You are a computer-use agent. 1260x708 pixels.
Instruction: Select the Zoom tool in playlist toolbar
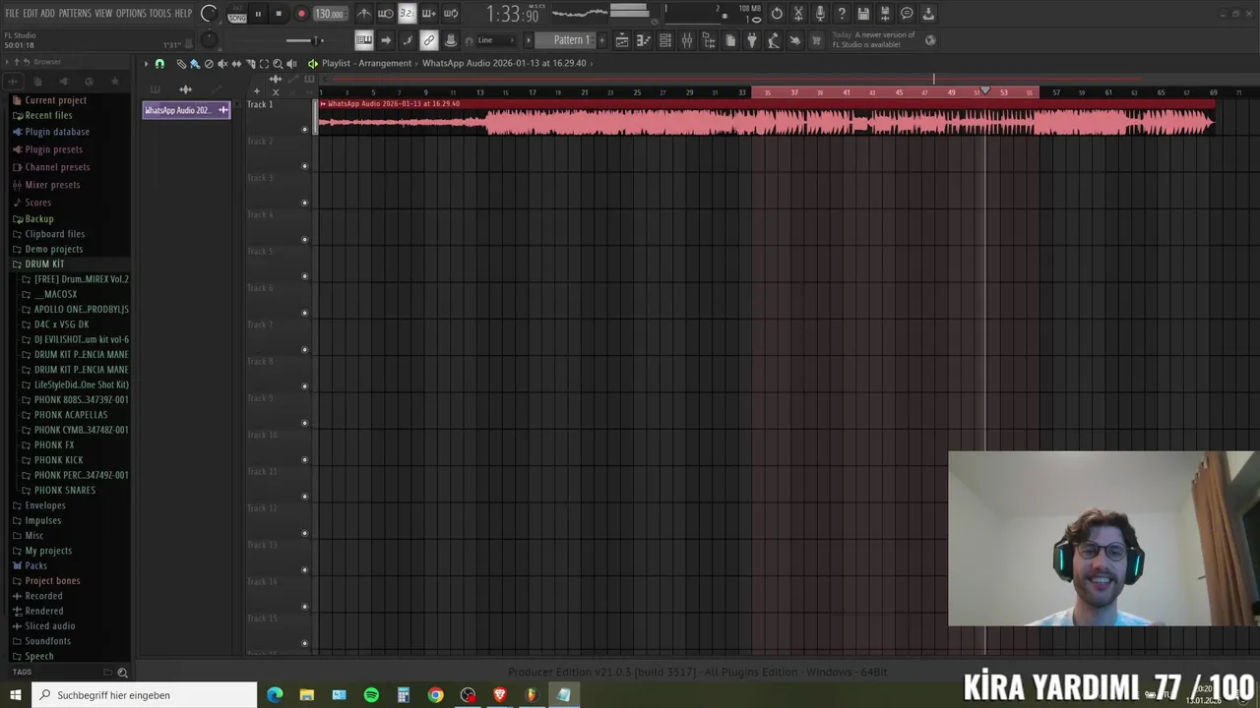278,63
